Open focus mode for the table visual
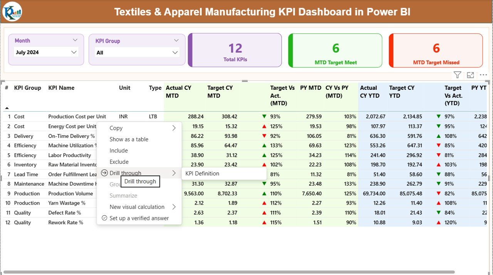 [x=470, y=75]
